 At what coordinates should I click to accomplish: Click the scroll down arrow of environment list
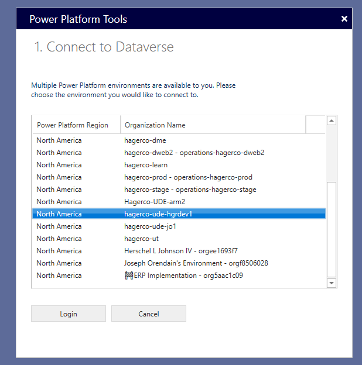click(x=331, y=283)
